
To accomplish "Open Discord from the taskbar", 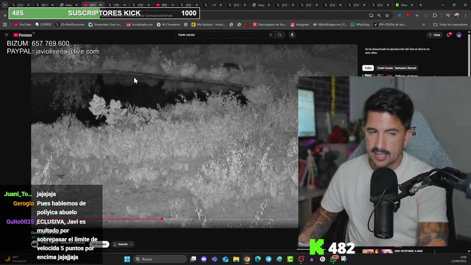I will pyautogui.click(x=204, y=259).
